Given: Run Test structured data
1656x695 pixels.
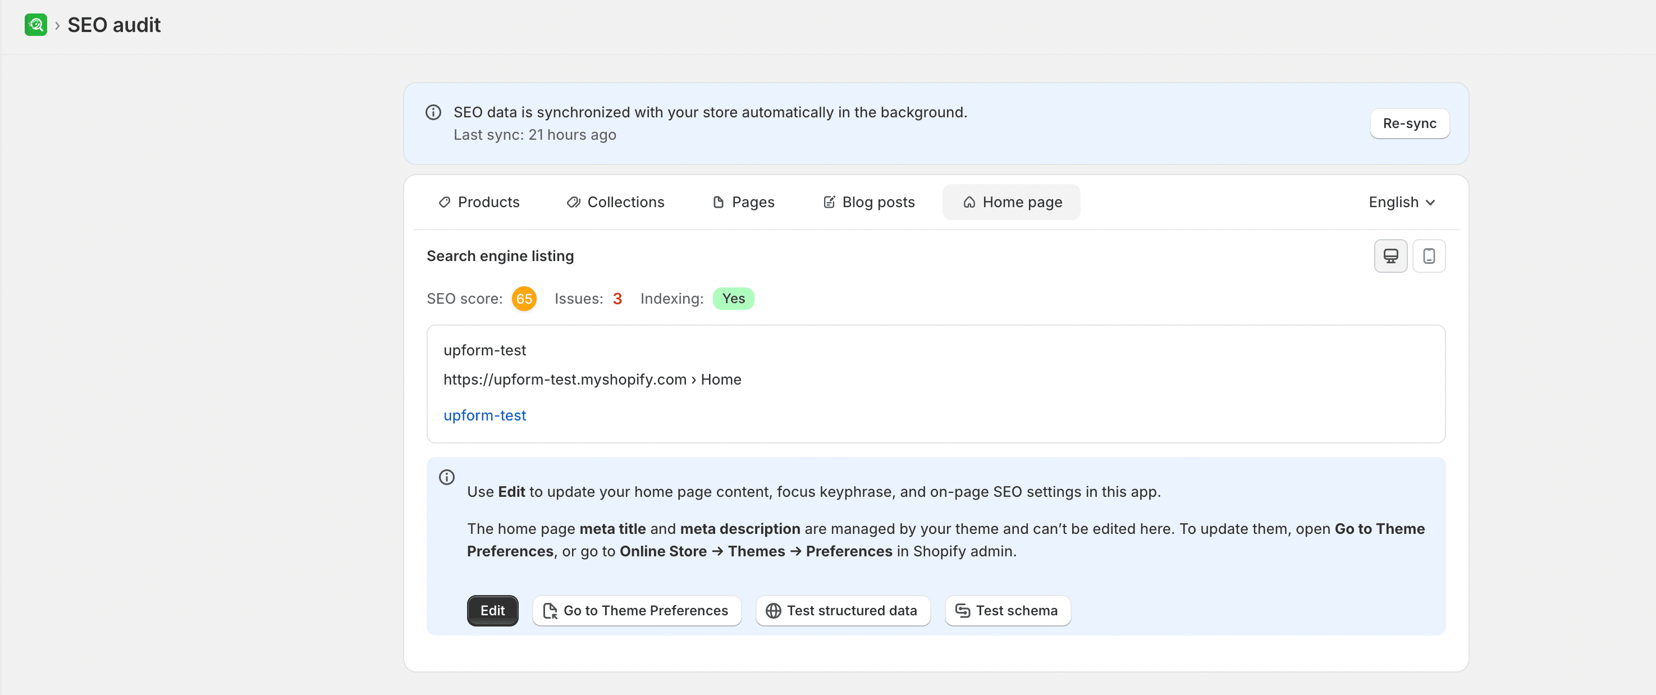Looking at the screenshot, I should [x=843, y=610].
